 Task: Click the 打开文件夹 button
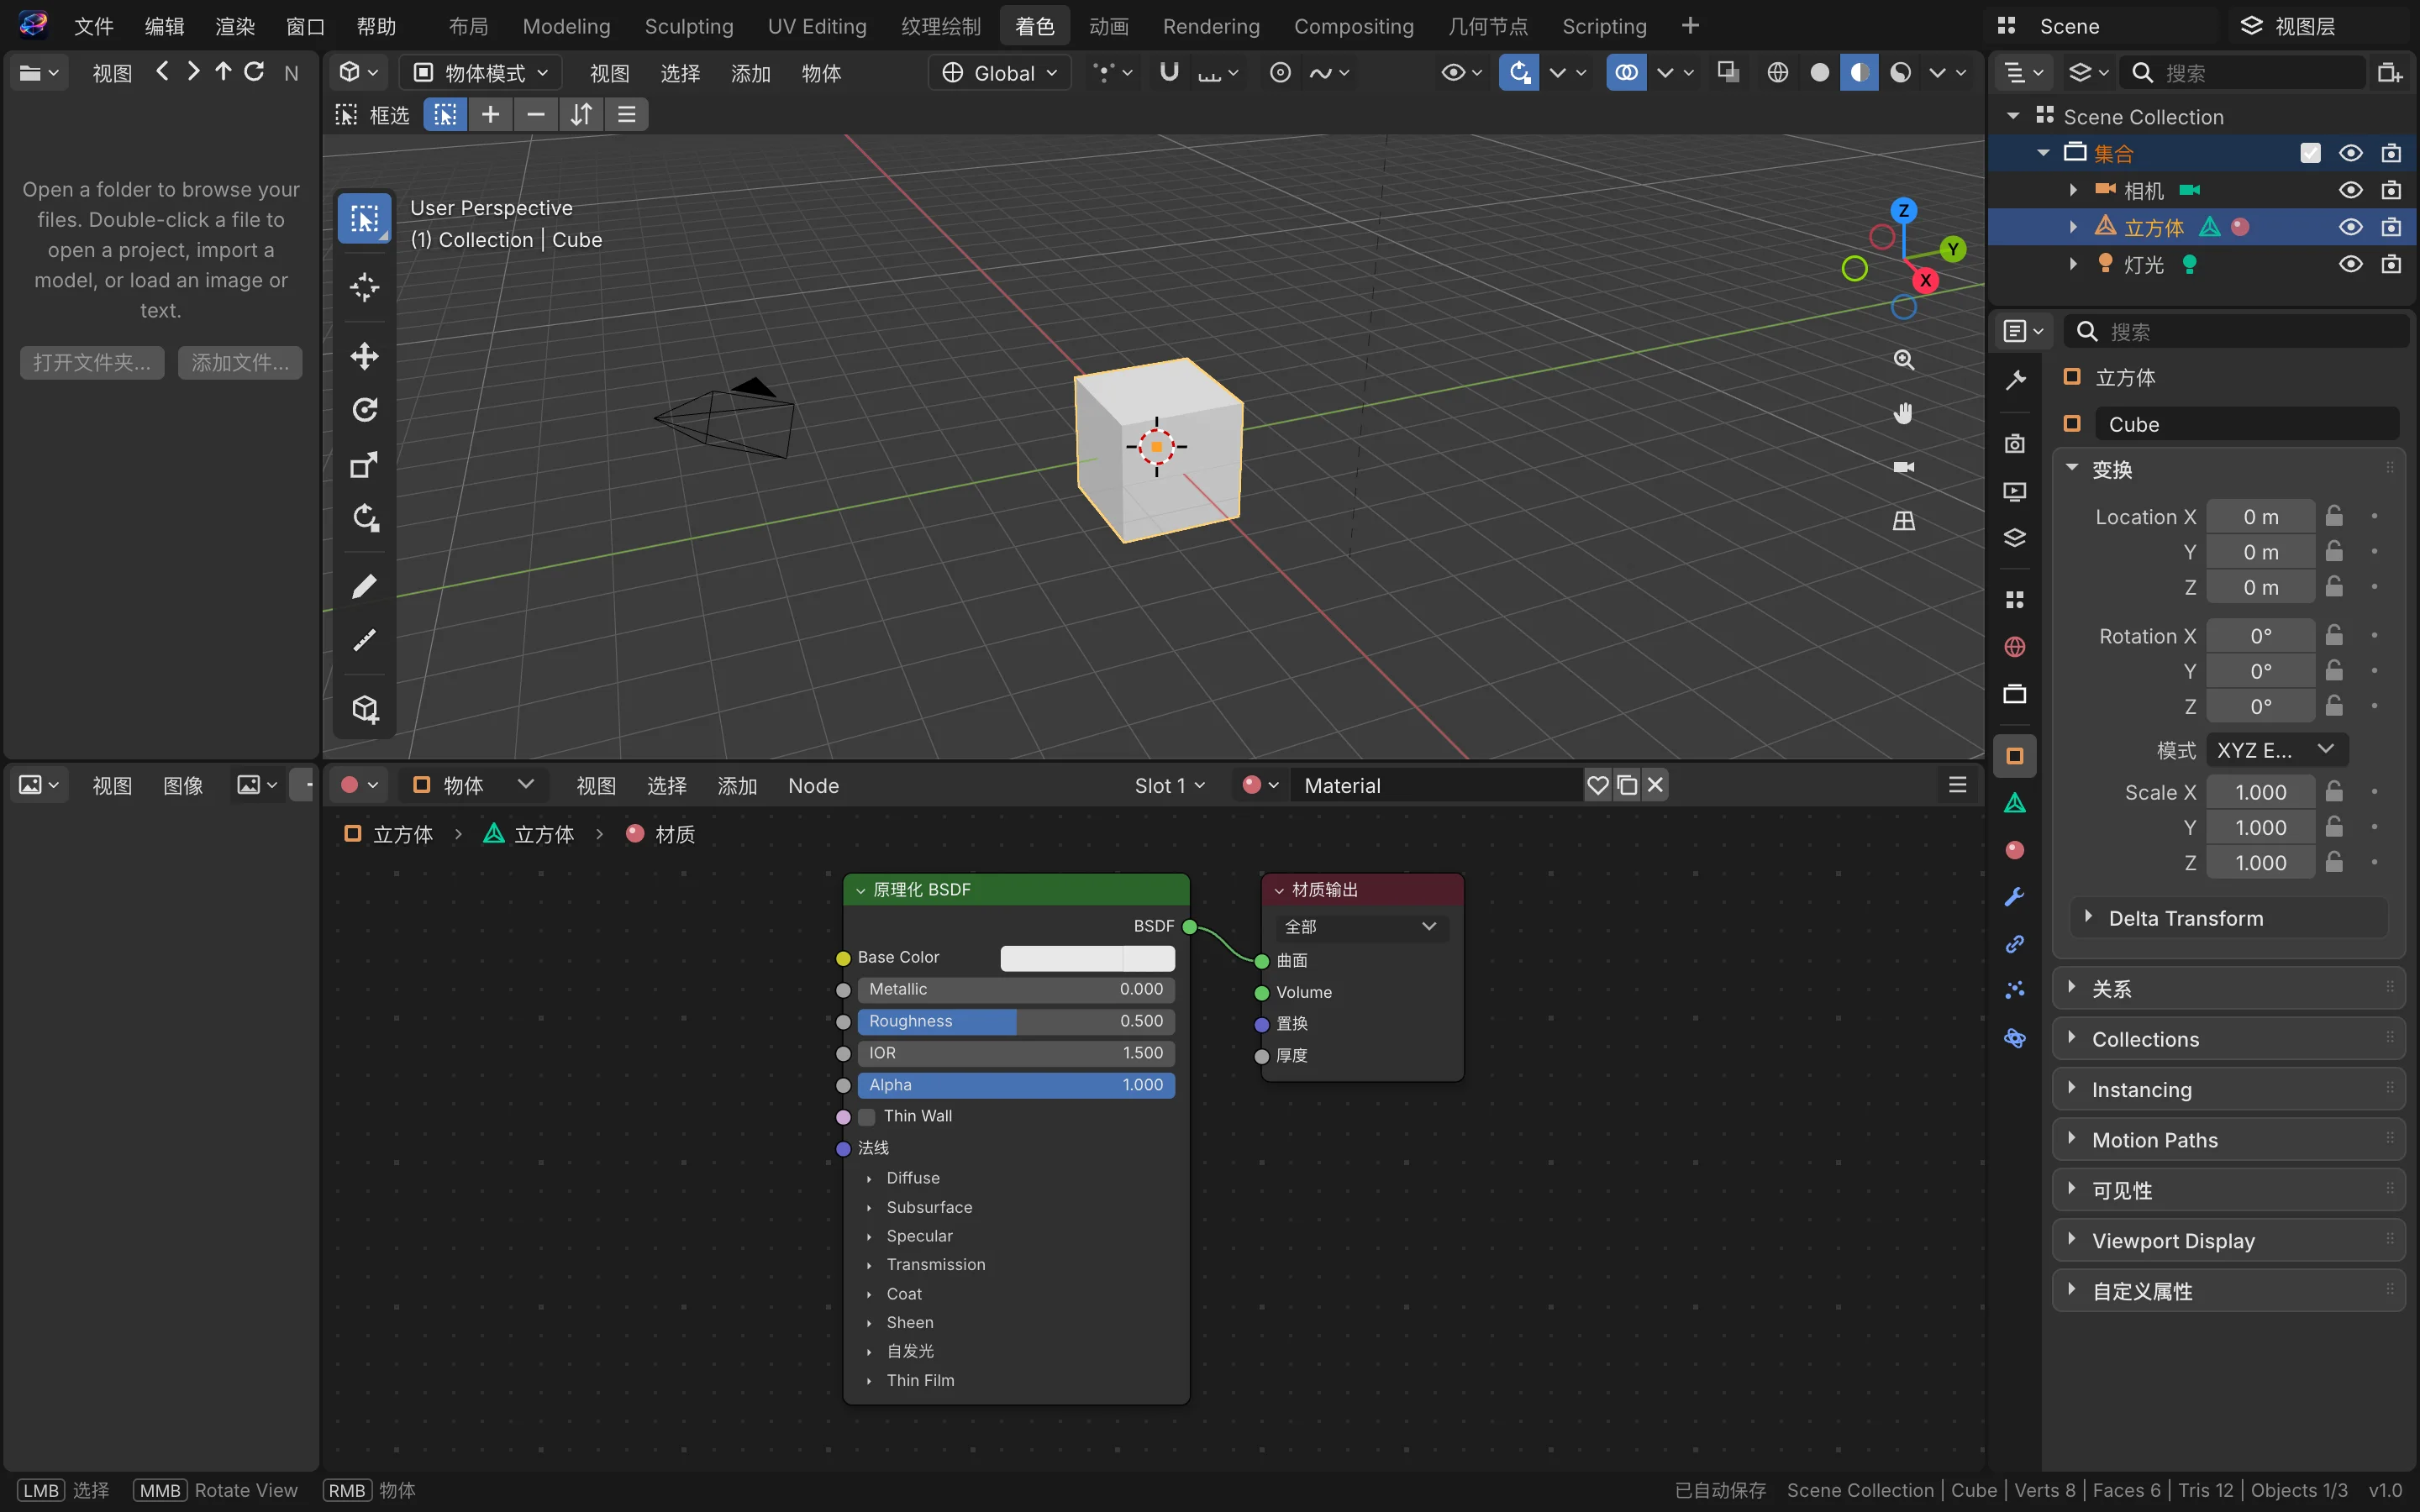point(92,362)
